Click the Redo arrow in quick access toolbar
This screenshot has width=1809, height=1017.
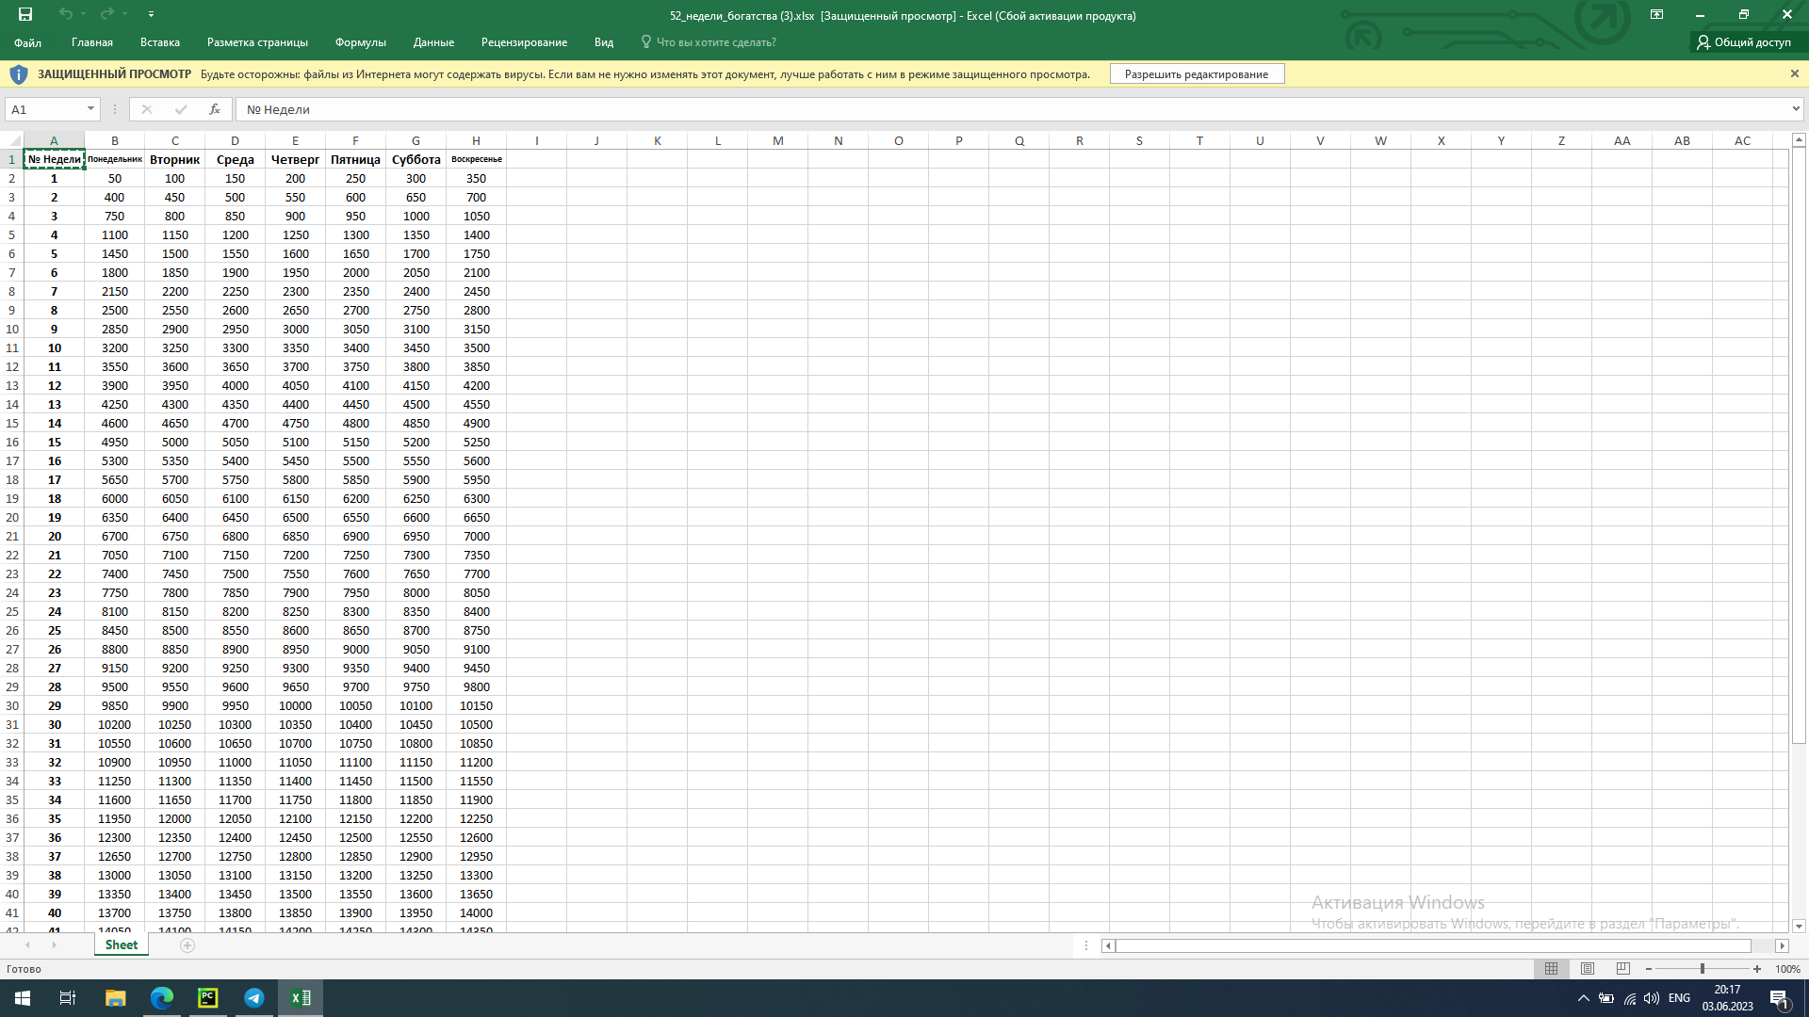tap(106, 14)
